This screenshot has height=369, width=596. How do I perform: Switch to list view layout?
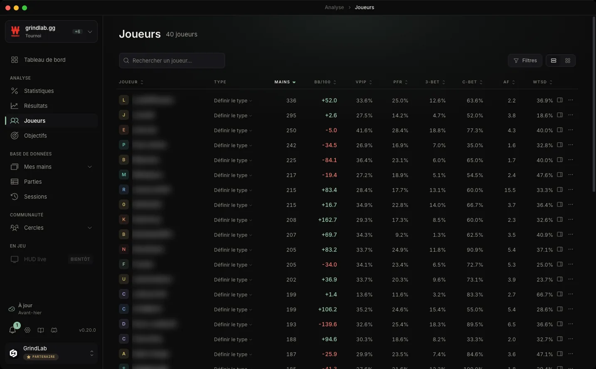click(x=554, y=61)
